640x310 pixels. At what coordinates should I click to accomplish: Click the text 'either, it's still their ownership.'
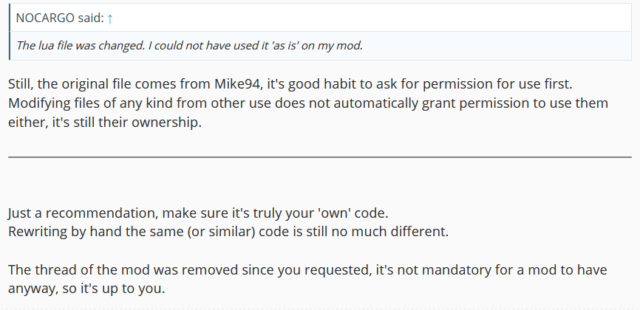tap(105, 123)
